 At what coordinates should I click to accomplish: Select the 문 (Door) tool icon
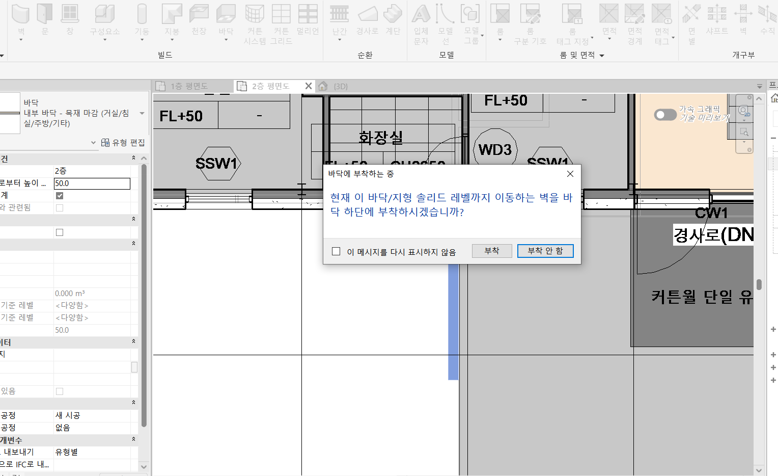[x=45, y=15]
